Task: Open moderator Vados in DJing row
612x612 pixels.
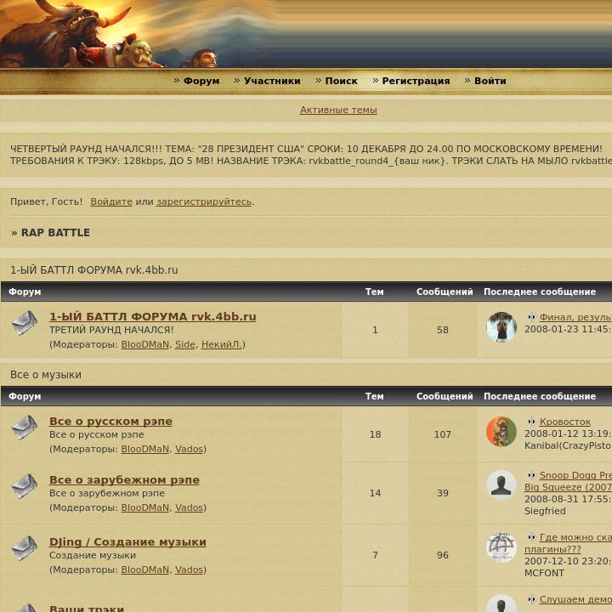Action: click(189, 569)
